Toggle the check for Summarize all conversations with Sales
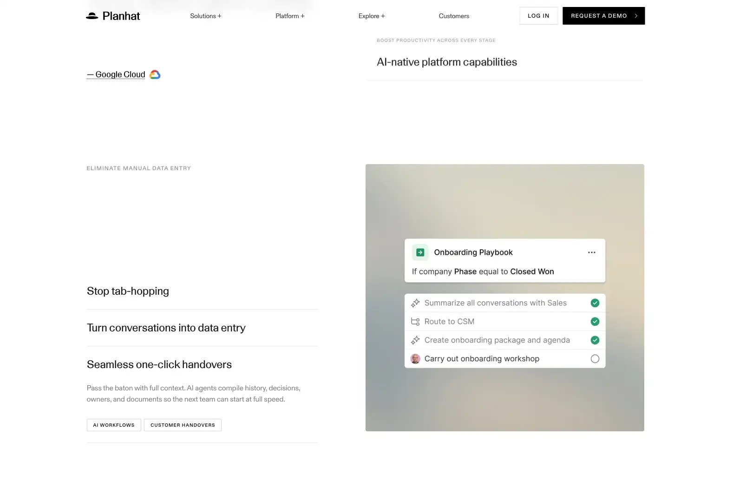The height and width of the screenshot is (482, 746). 595,303
